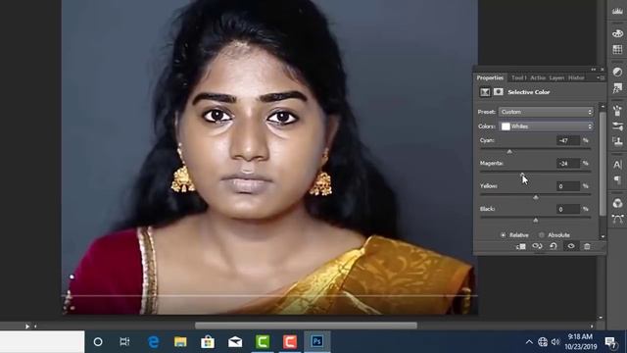Open the Styles fx panel icon
This screenshot has height=353, width=627.
(x=617, y=88)
